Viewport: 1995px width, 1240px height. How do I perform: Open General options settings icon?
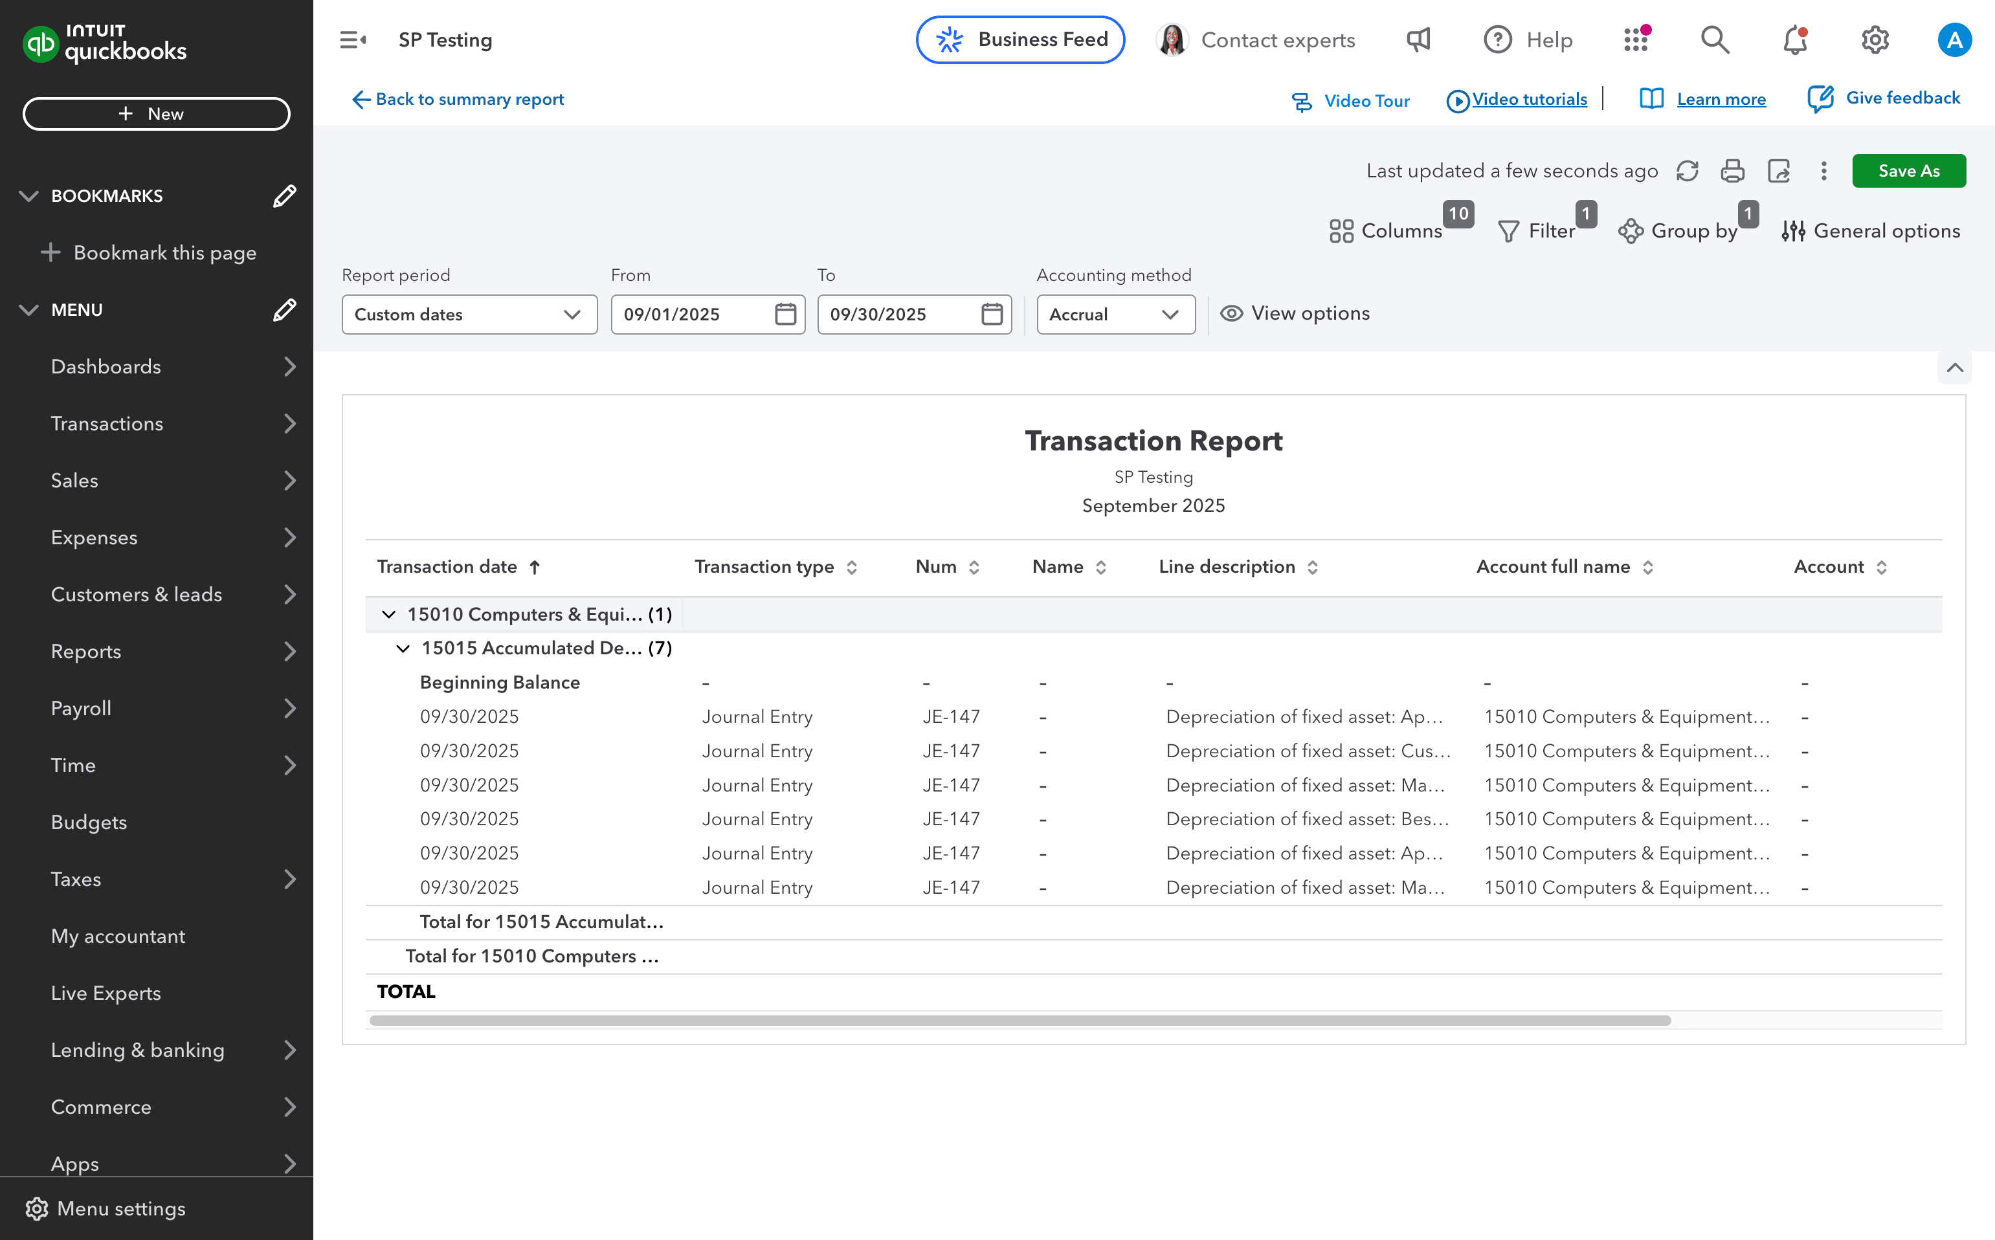(1794, 231)
